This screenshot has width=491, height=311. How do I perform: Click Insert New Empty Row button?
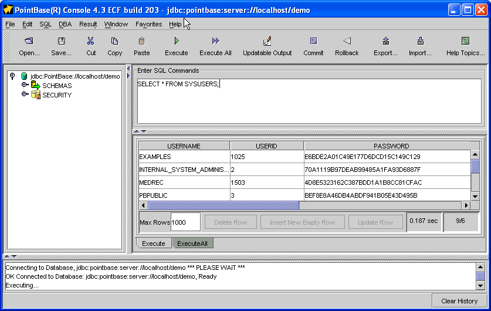point(303,222)
